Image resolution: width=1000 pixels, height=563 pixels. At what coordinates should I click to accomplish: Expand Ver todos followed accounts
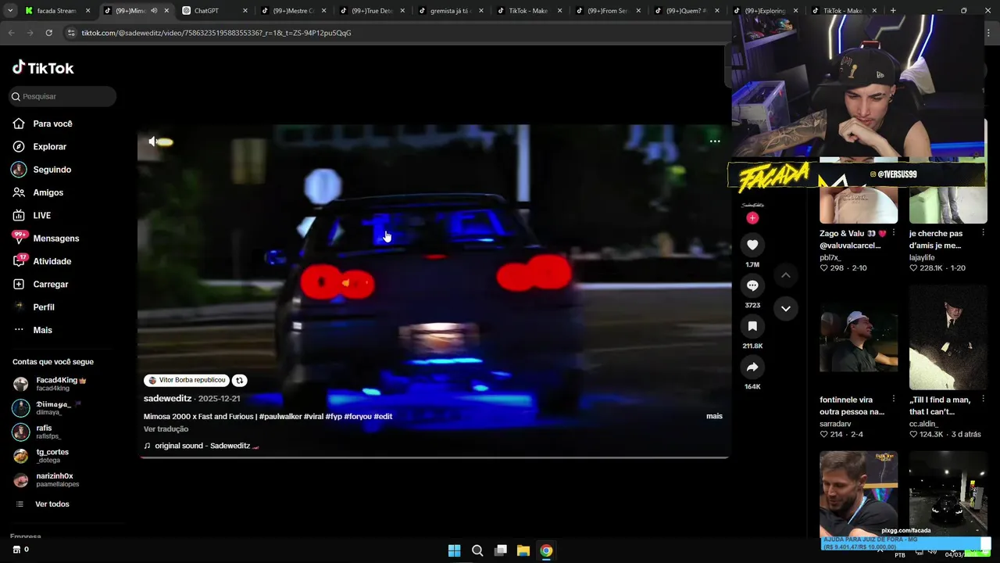coord(52,504)
